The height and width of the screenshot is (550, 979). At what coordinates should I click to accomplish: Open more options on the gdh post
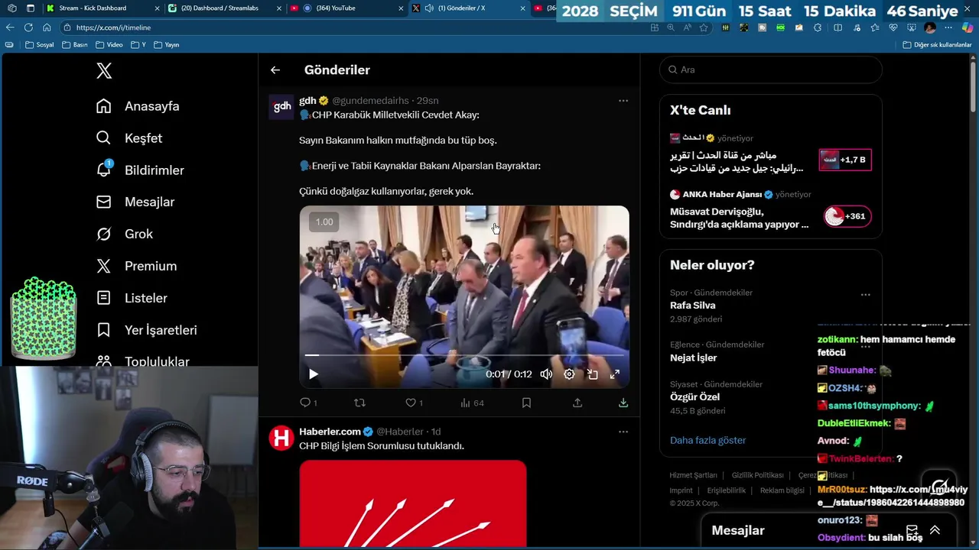623,101
